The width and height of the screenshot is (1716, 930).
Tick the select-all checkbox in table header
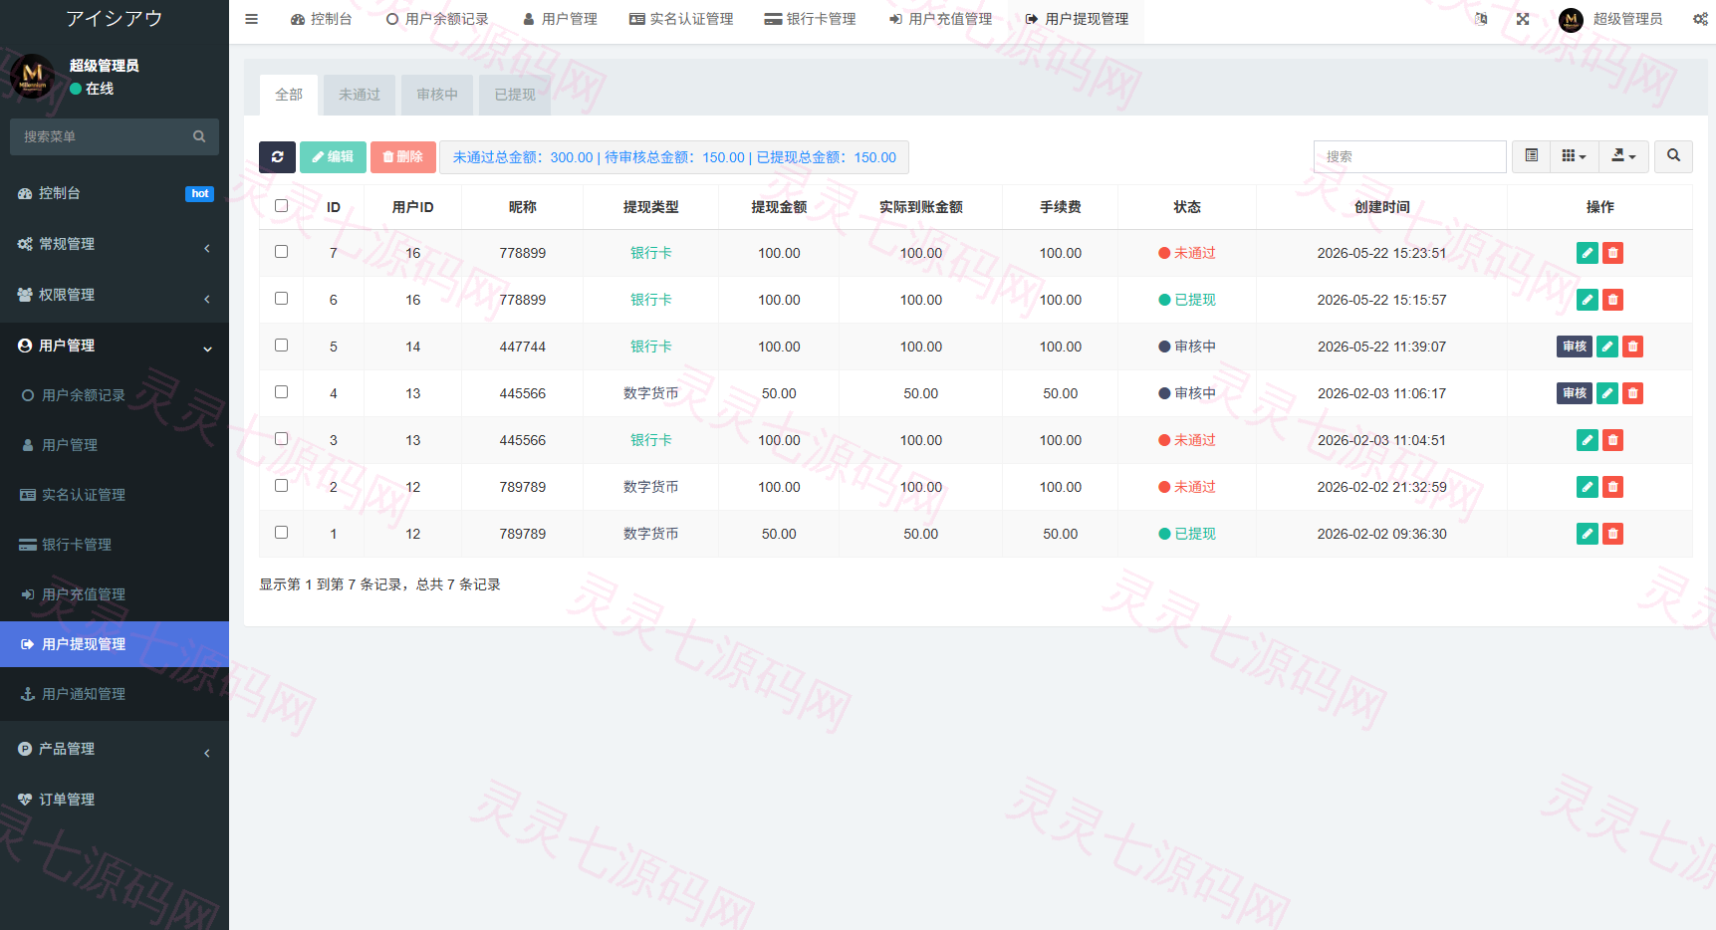(282, 206)
